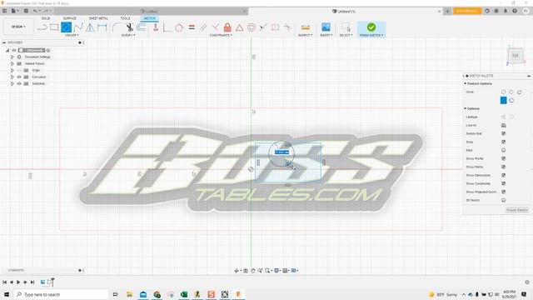Apply the Perpendicular constraint
The height and width of the screenshot is (300, 533).
pos(215,27)
